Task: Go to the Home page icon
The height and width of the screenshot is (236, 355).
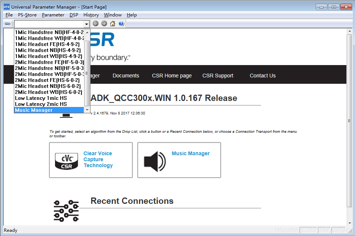Action: [x=113, y=24]
